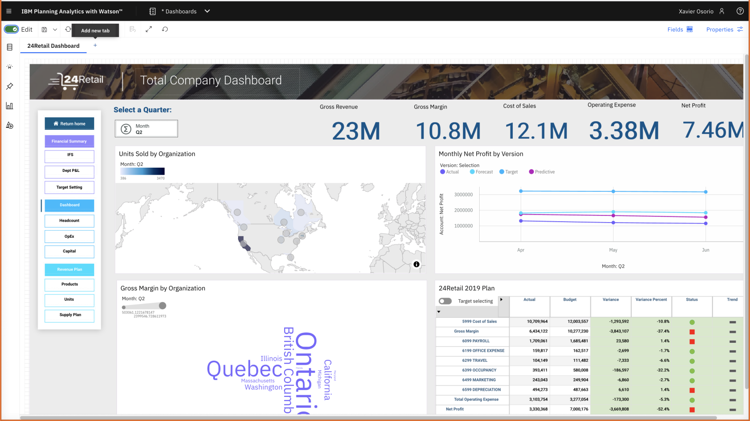Click the plus icon to add tab
This screenshot has height=421, width=750.
click(x=95, y=45)
